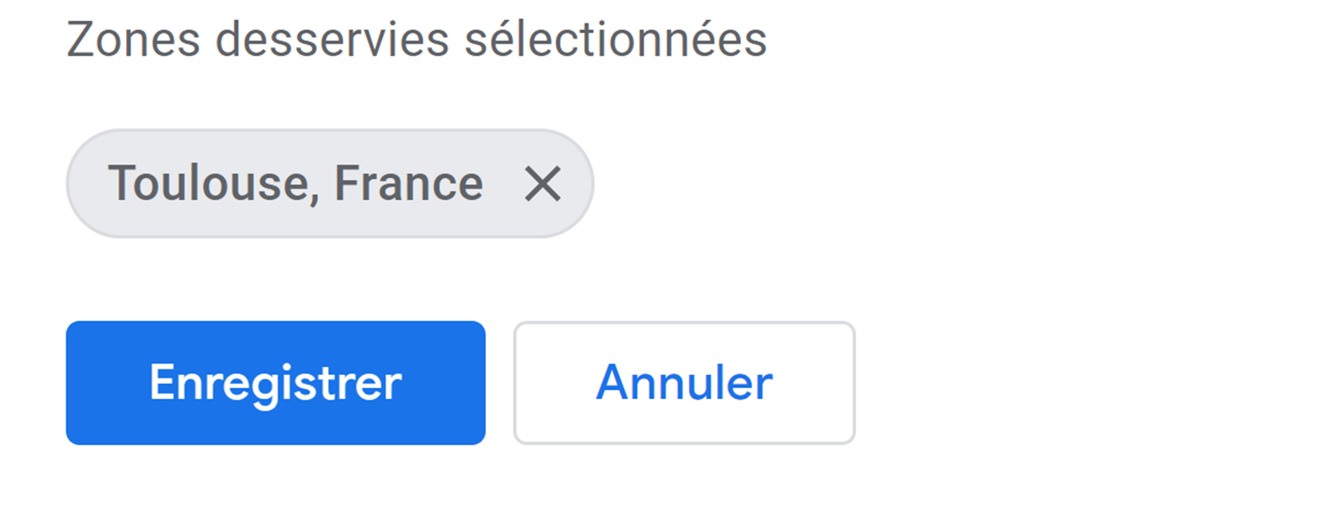Hit the remove icon on the grey chip
The height and width of the screenshot is (522, 1334).
[542, 184]
